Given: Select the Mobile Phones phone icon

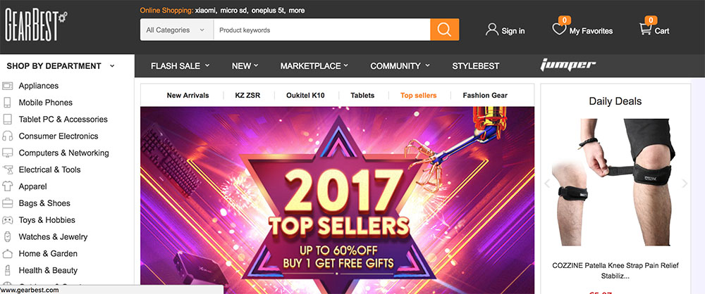Looking at the screenshot, I should pyautogui.click(x=7, y=103).
